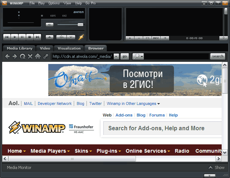Image resolution: width=230 pixels, height=178 pixels.
Task: Open the Help menu
Action: 78,3
